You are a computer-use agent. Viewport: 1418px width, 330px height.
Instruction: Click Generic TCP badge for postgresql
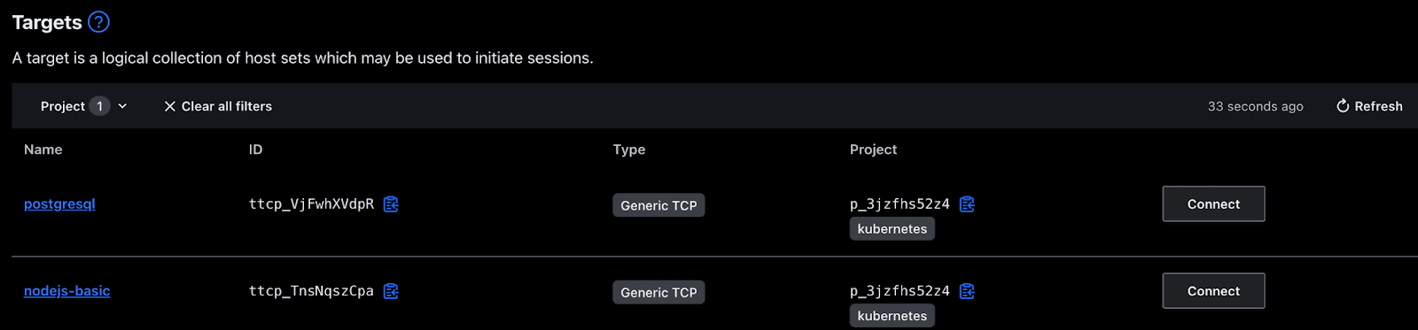tap(658, 205)
